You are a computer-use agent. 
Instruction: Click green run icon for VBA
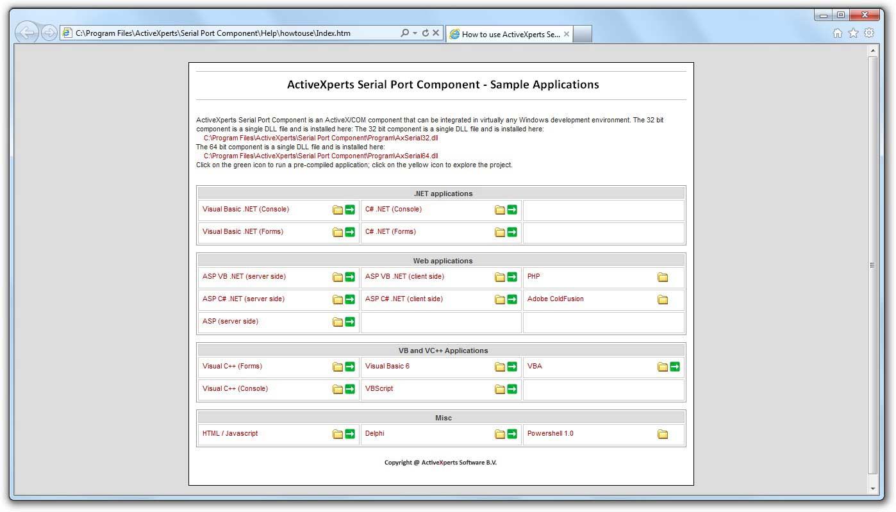click(675, 367)
